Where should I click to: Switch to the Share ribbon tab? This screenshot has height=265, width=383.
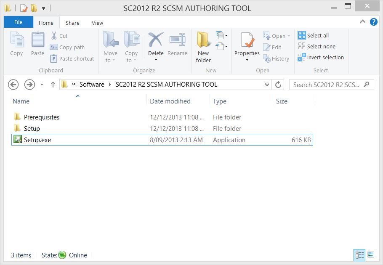point(72,23)
